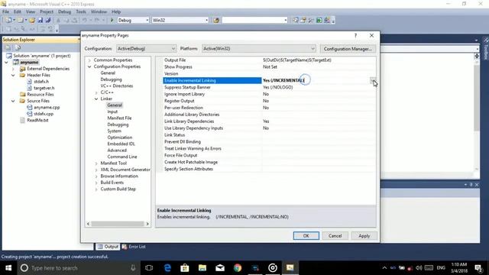Click the Cancel button
The height and width of the screenshot is (275, 489).
335,236
